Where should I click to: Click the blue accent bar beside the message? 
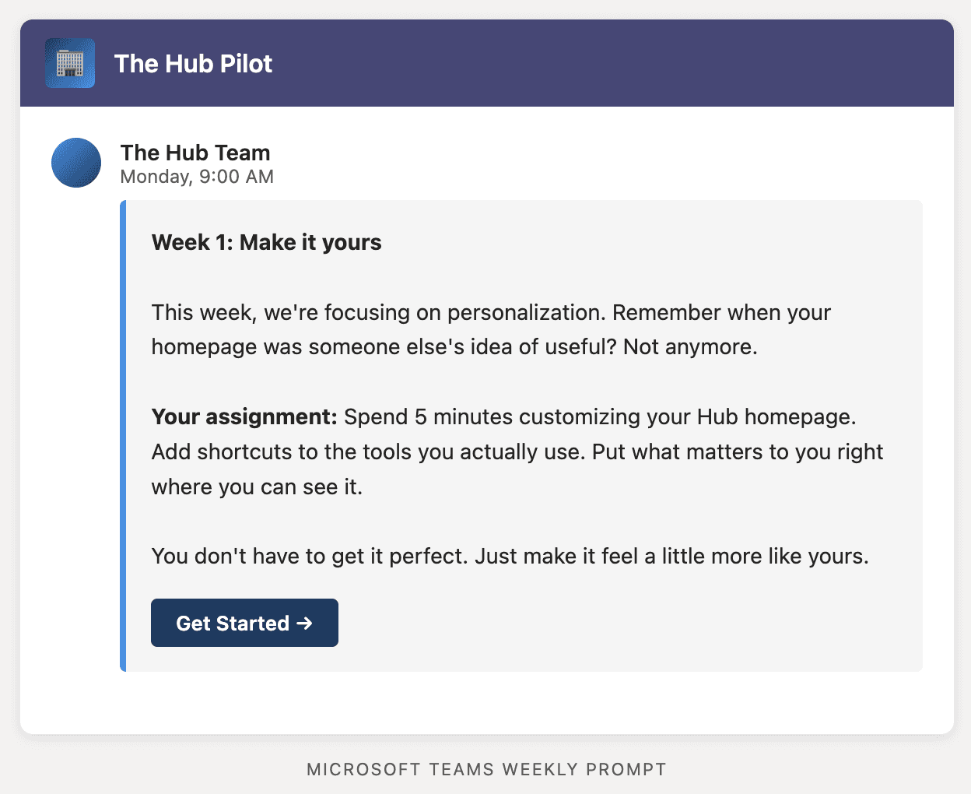coord(123,436)
